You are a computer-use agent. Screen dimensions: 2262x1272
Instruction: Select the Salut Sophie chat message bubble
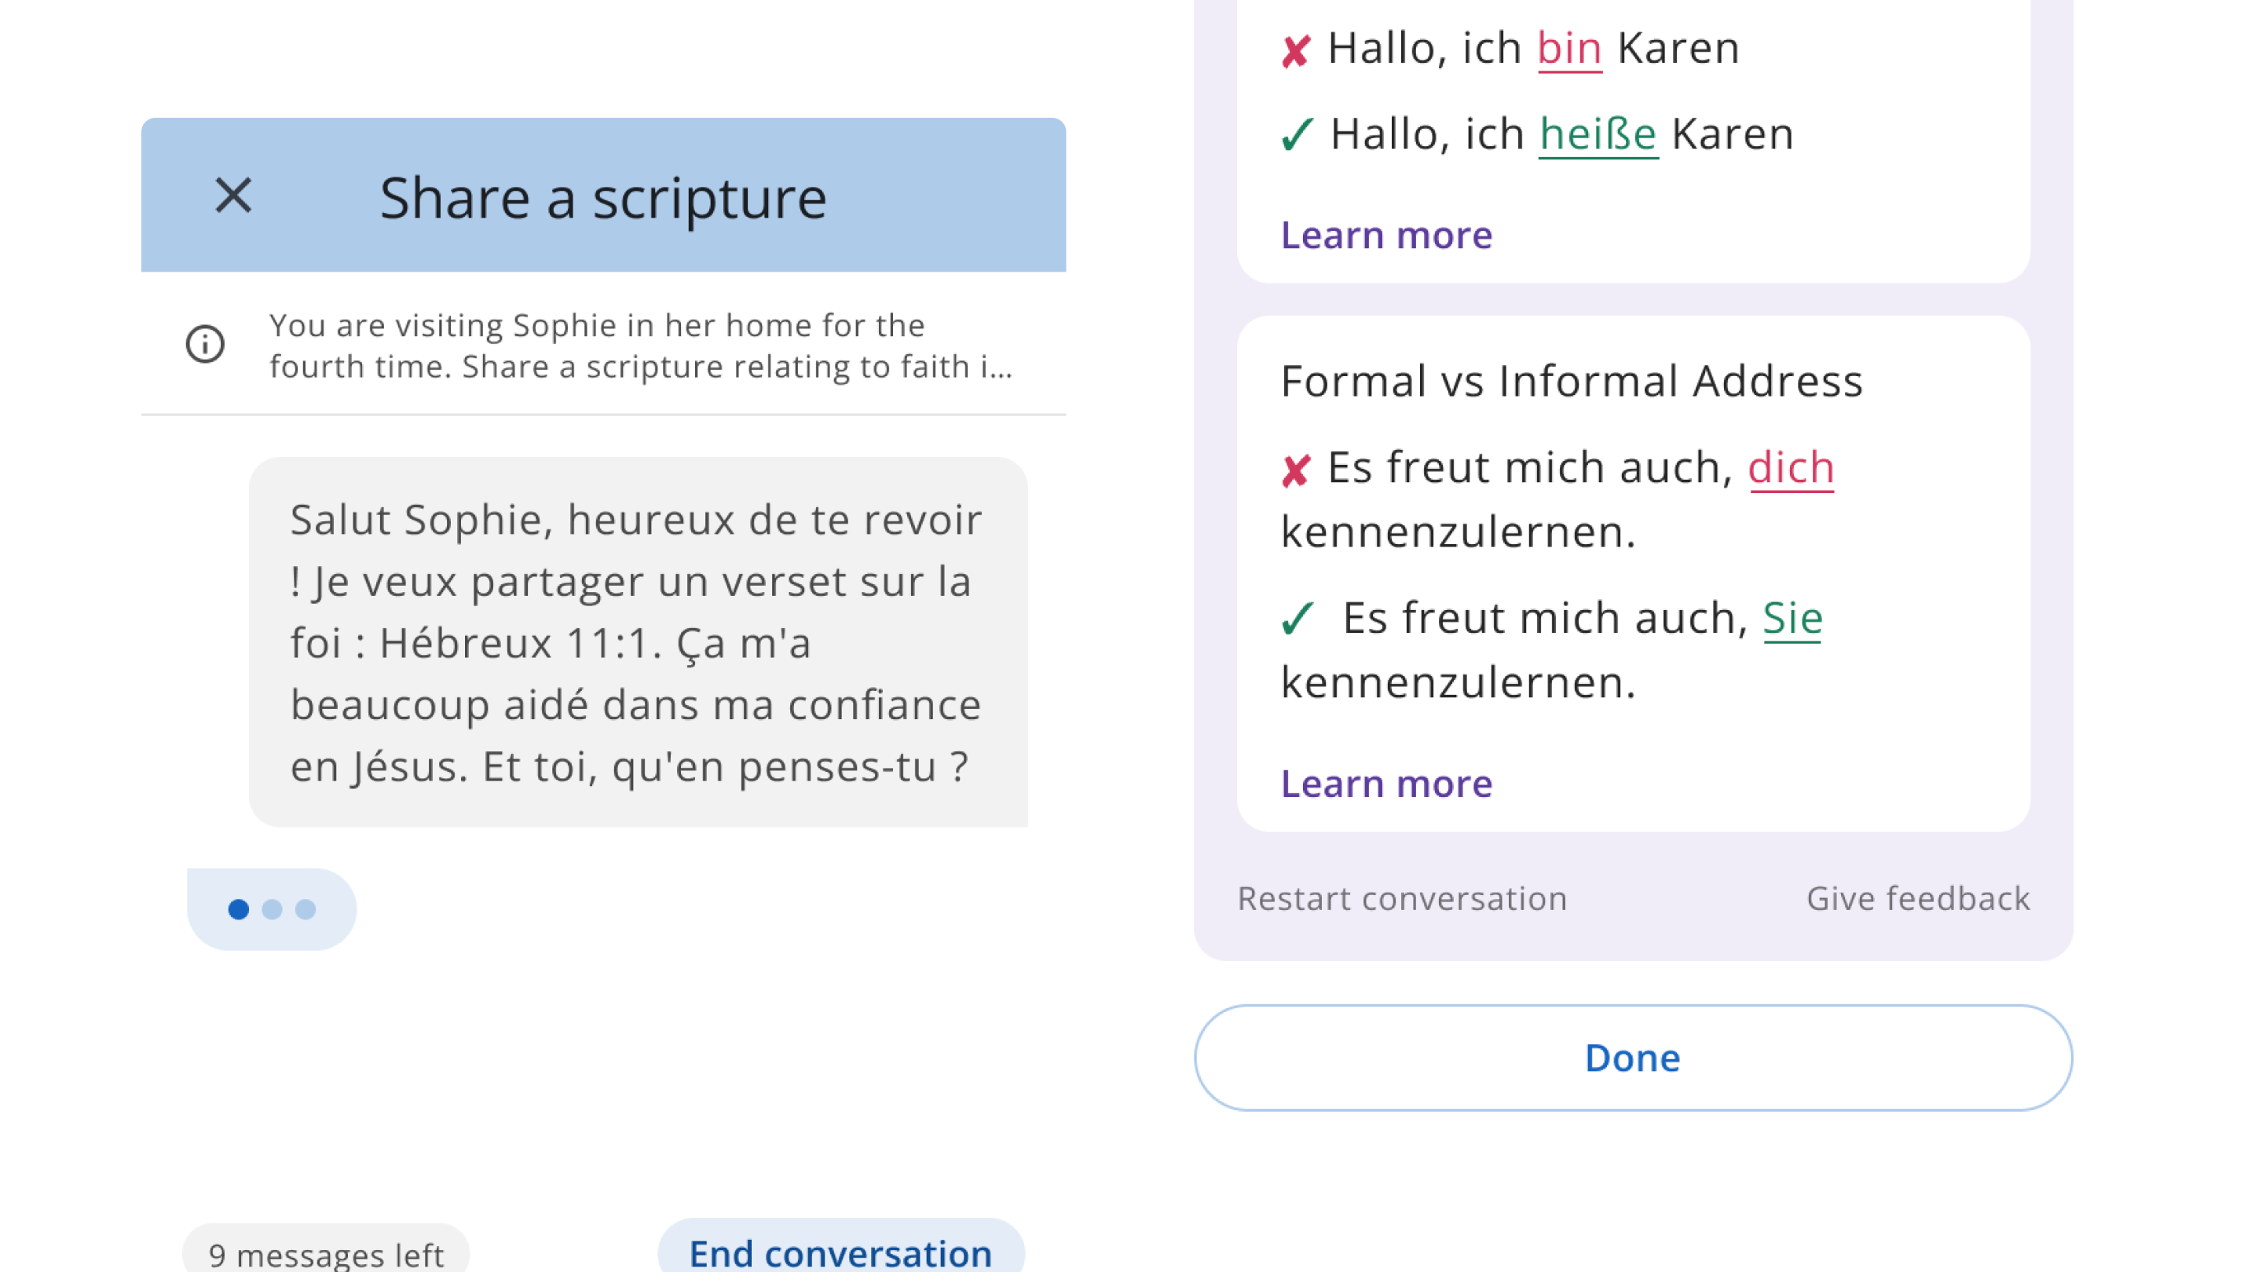point(638,641)
